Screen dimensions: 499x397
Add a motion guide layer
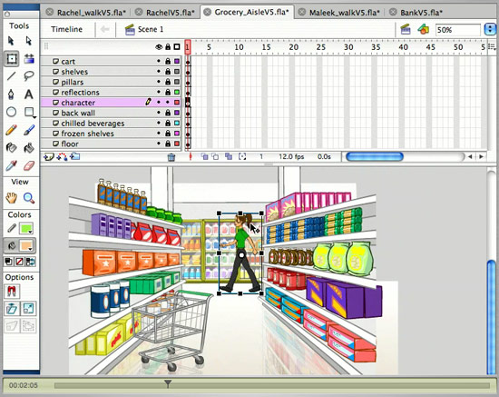click(62, 157)
